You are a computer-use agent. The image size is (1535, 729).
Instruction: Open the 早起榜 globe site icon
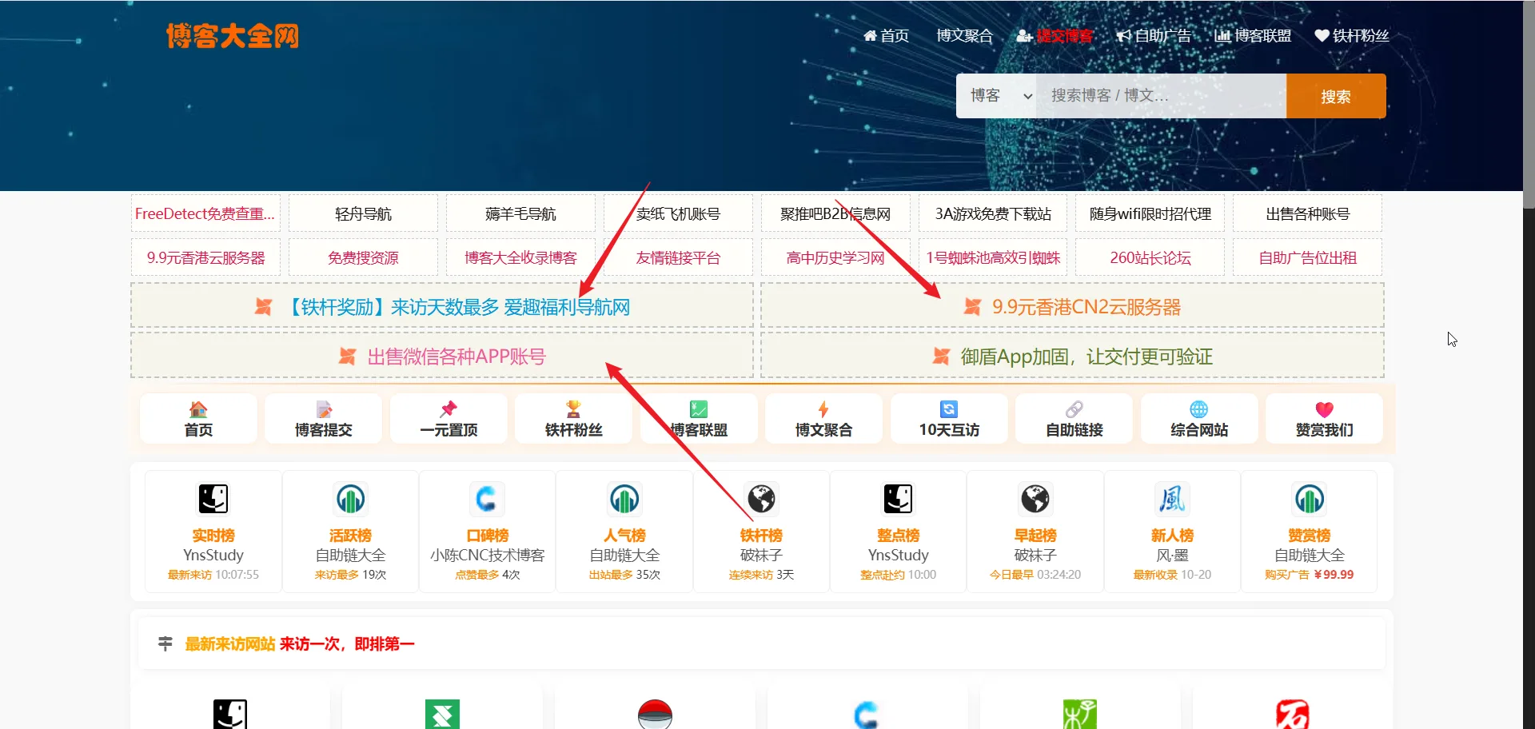coord(1035,499)
